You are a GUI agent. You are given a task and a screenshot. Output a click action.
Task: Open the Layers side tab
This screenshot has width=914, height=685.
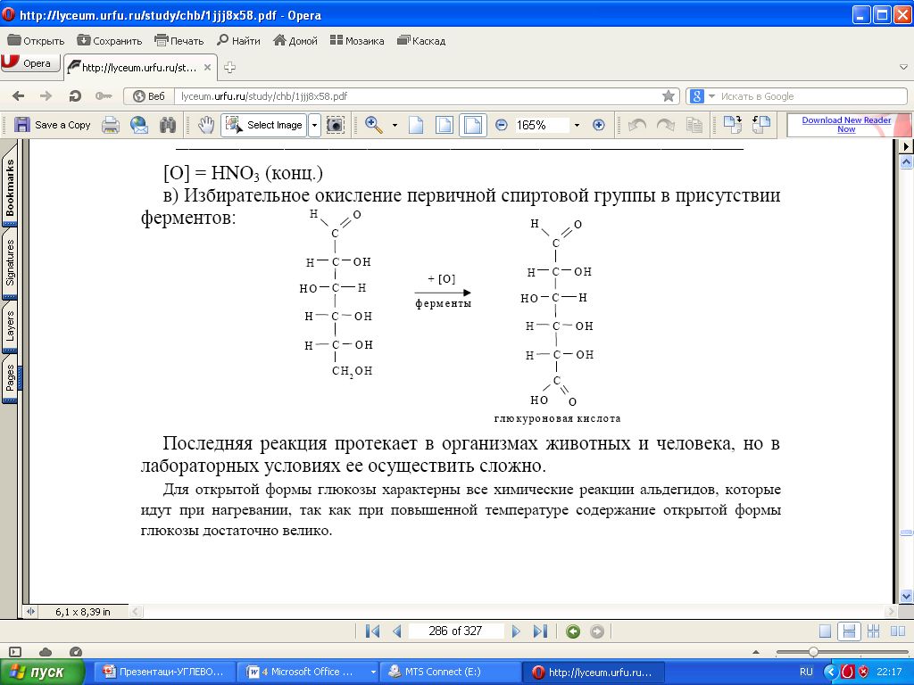click(x=10, y=325)
